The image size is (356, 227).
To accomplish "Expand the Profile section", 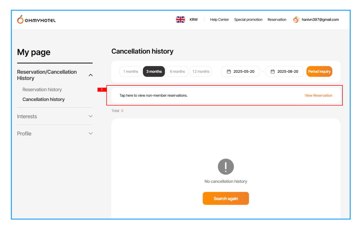I will click(x=91, y=134).
